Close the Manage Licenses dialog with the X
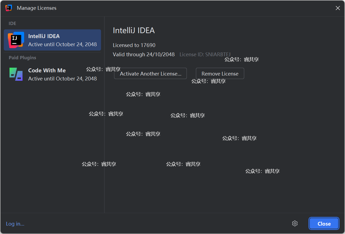Viewport: 345px width, 234px height. [x=338, y=8]
